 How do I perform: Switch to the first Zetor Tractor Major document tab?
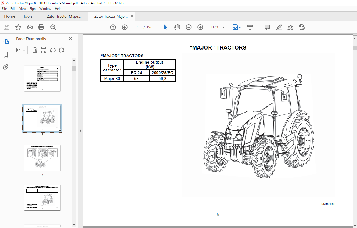point(64,16)
